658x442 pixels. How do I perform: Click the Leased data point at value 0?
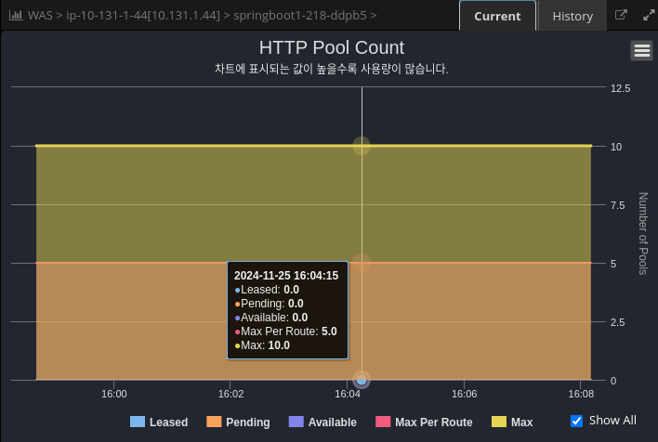(362, 380)
